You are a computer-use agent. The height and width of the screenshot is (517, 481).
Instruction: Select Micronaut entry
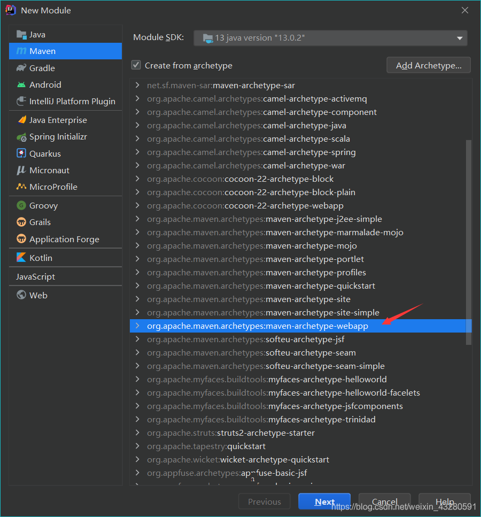tap(65, 170)
